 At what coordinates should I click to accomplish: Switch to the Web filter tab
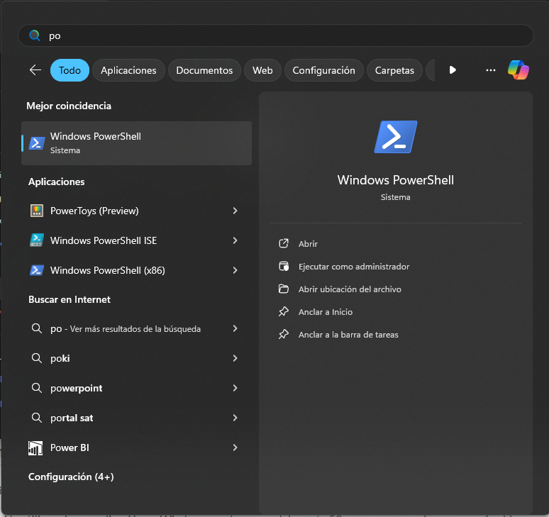click(262, 70)
